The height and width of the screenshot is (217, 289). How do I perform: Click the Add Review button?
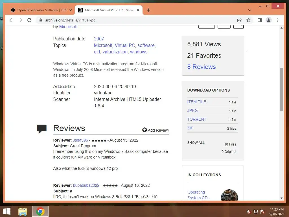point(156,130)
